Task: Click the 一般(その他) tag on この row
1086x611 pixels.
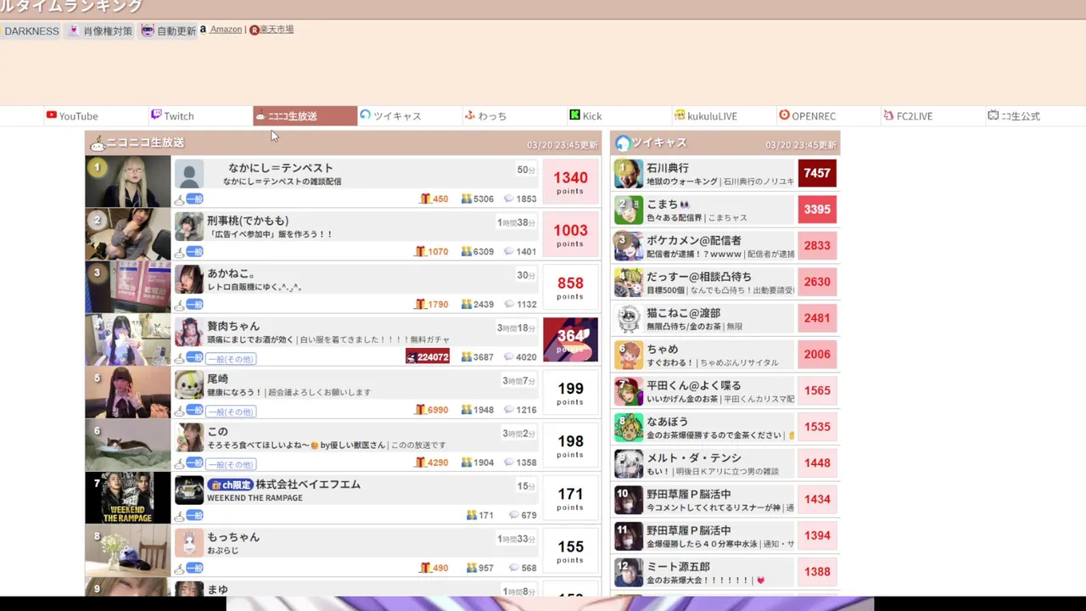Action: (x=231, y=464)
